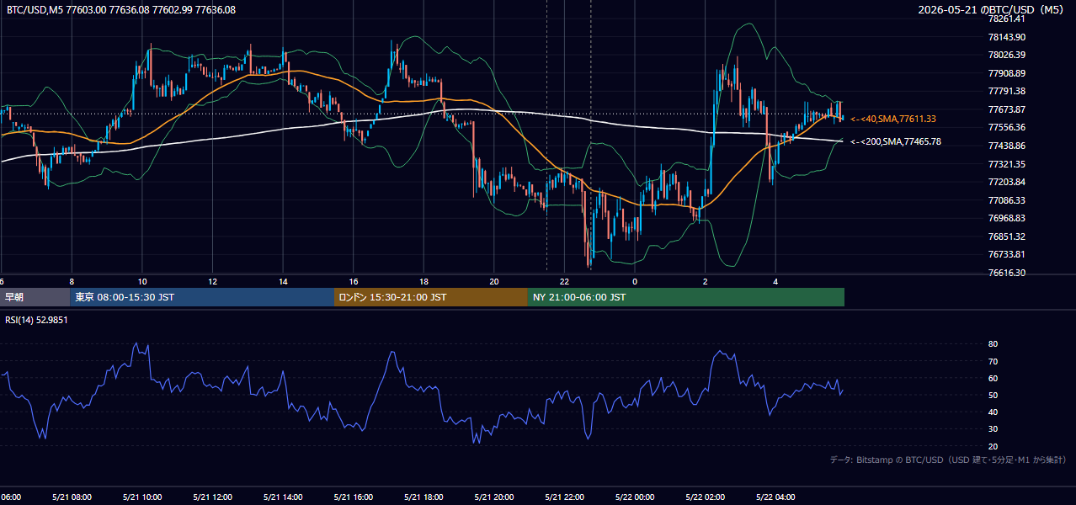Click RSI axis level 80
1076x505 pixels.
(993, 344)
